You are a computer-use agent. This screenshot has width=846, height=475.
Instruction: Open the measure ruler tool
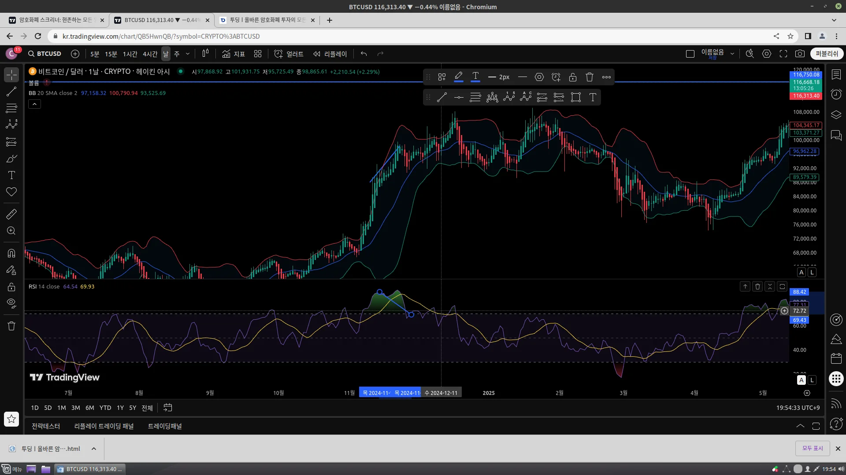click(x=11, y=214)
